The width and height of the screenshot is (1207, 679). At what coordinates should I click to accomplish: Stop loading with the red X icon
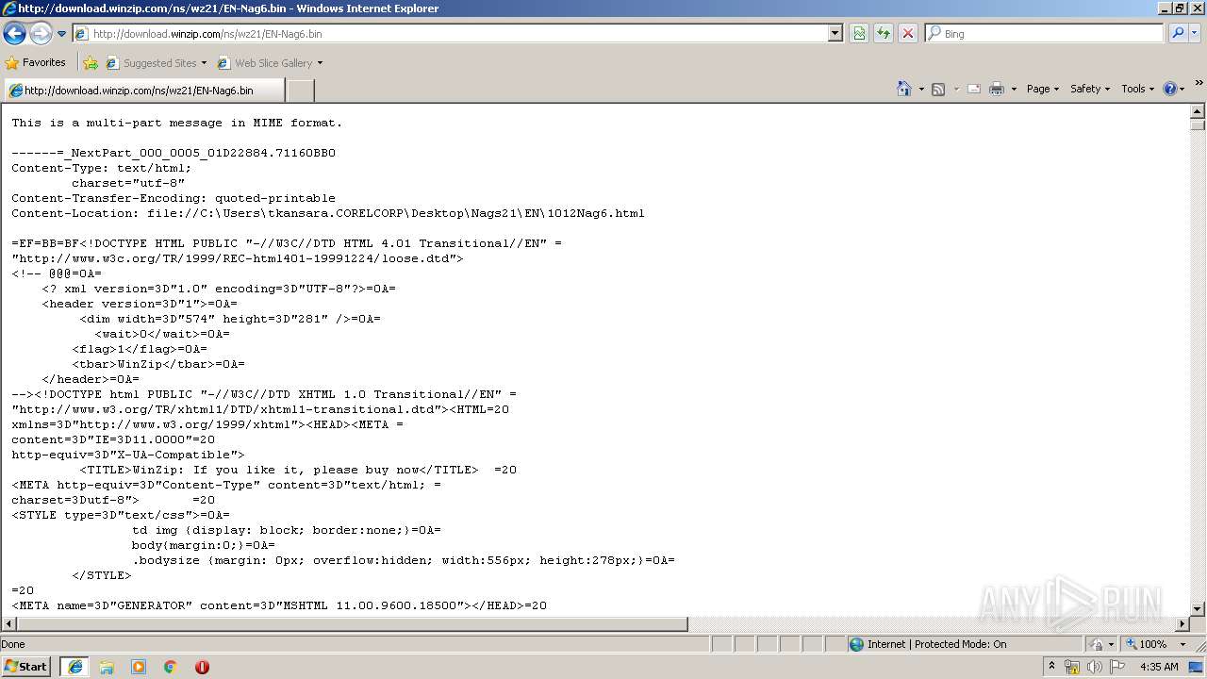click(908, 33)
